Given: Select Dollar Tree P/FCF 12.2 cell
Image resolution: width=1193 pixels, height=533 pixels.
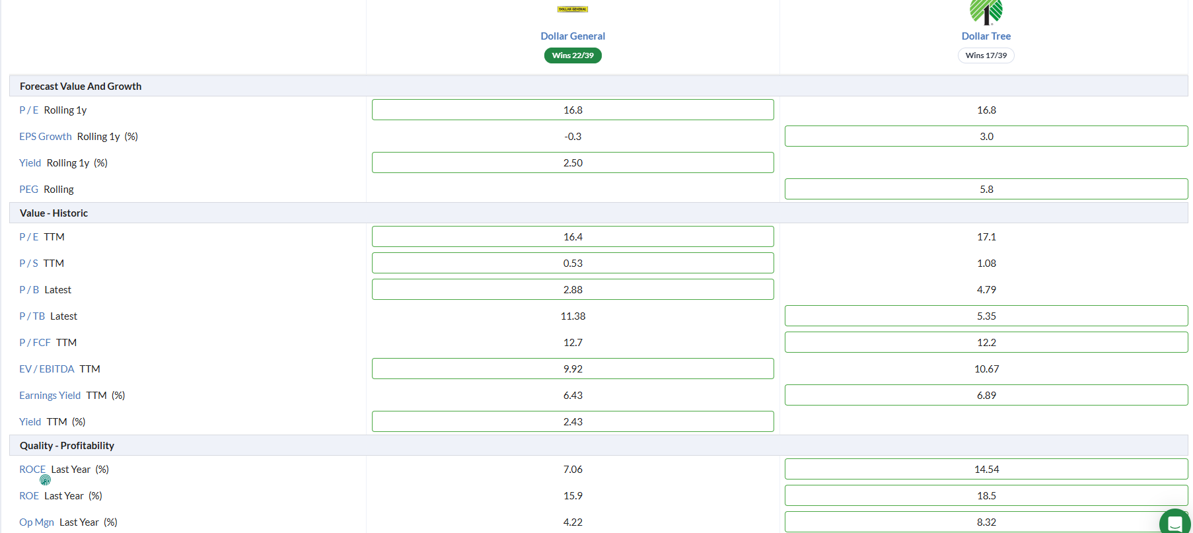Looking at the screenshot, I should click(986, 342).
